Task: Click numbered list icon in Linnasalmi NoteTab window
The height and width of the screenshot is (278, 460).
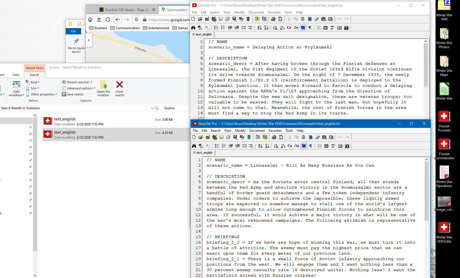Action: (x=224, y=146)
